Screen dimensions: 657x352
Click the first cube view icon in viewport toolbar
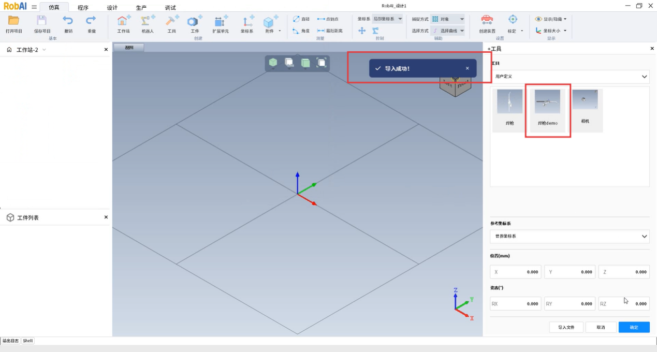coord(273,63)
